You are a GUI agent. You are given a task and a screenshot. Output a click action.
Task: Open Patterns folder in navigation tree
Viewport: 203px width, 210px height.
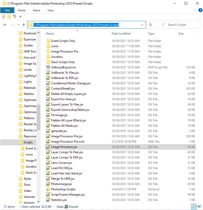click(x=29, y=118)
